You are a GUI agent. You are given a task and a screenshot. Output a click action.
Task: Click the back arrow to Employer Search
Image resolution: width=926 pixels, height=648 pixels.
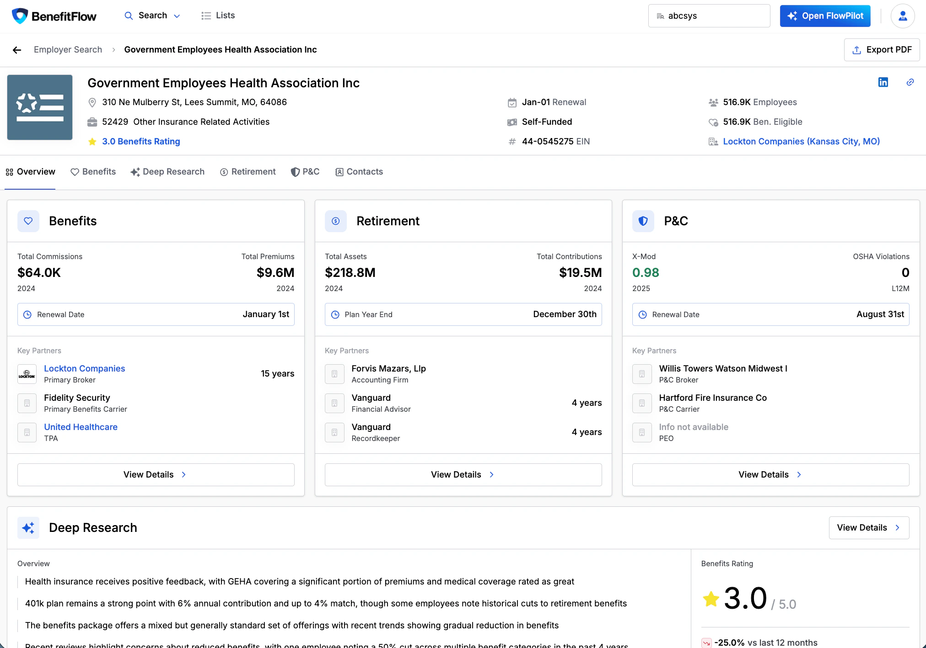tap(17, 50)
